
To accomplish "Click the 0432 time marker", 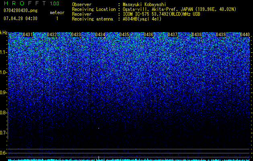I will pyautogui.click(x=52, y=35).
